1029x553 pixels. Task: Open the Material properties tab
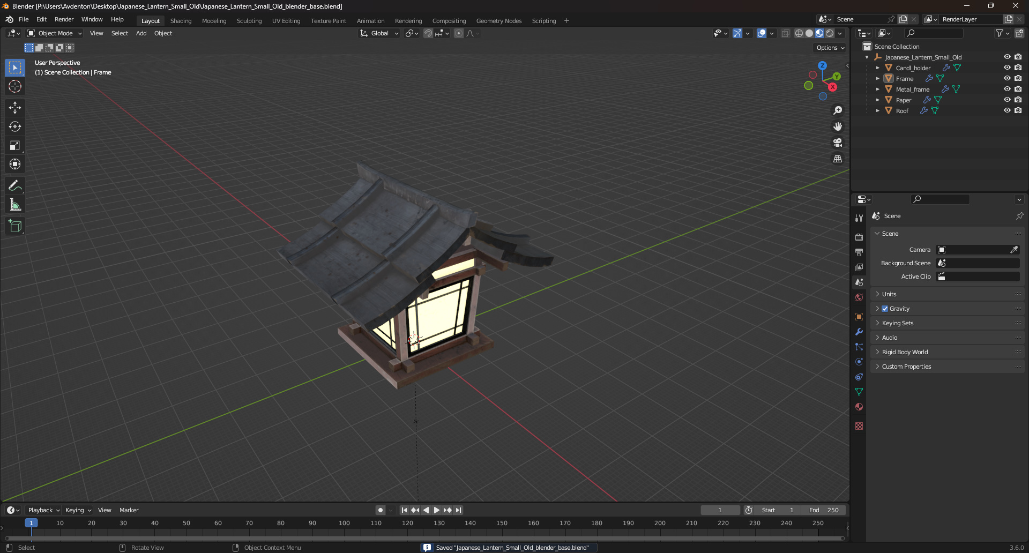(x=859, y=407)
